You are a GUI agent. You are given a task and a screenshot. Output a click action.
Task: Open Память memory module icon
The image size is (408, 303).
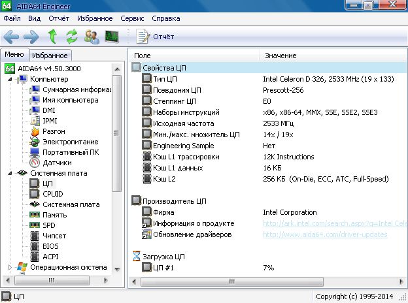35,215
